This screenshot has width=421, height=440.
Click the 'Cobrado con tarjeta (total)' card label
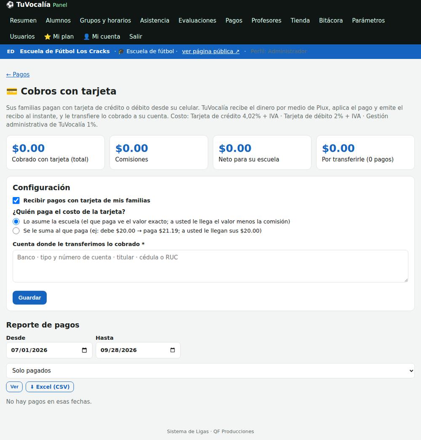[50, 160]
